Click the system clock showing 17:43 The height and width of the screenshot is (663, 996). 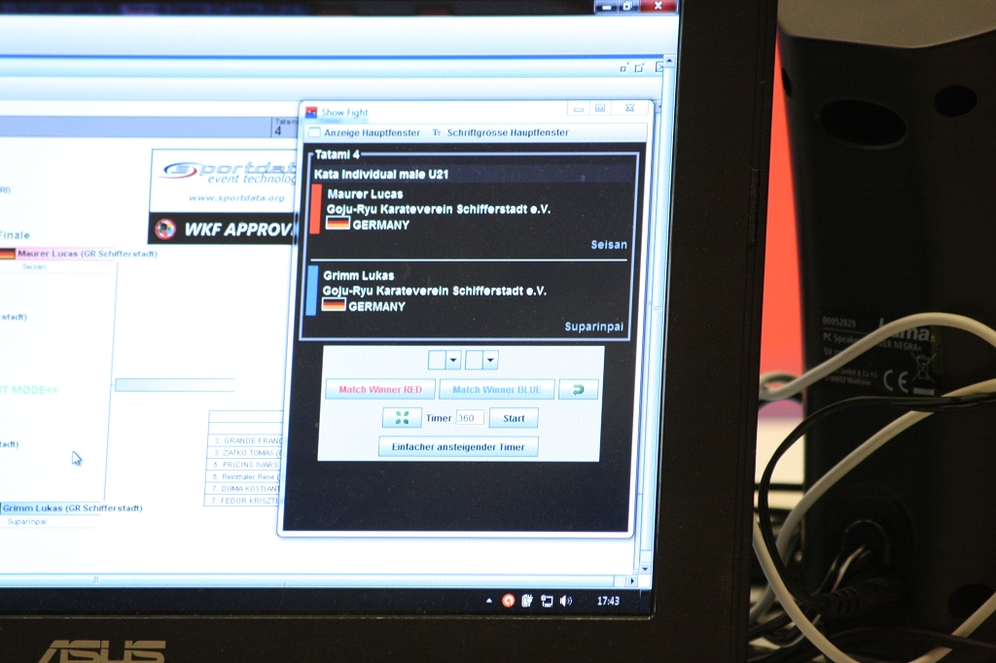(608, 601)
